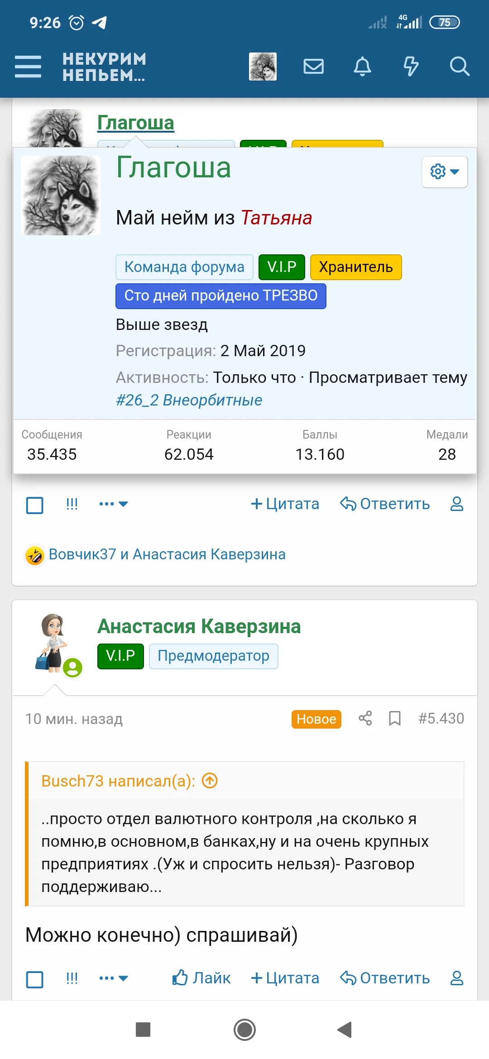The height and width of the screenshot is (1059, 489).
Task: Open the forum search magnifier
Action: (x=460, y=67)
